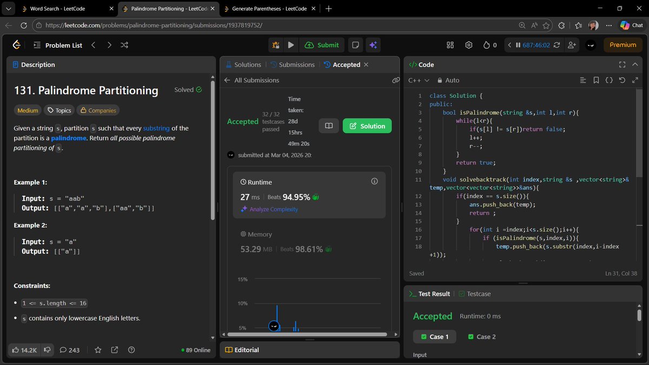Run code with the play button

(x=291, y=45)
